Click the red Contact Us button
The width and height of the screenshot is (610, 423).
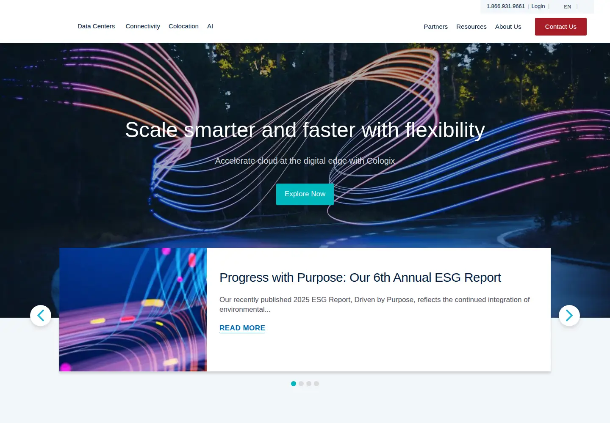point(561,27)
